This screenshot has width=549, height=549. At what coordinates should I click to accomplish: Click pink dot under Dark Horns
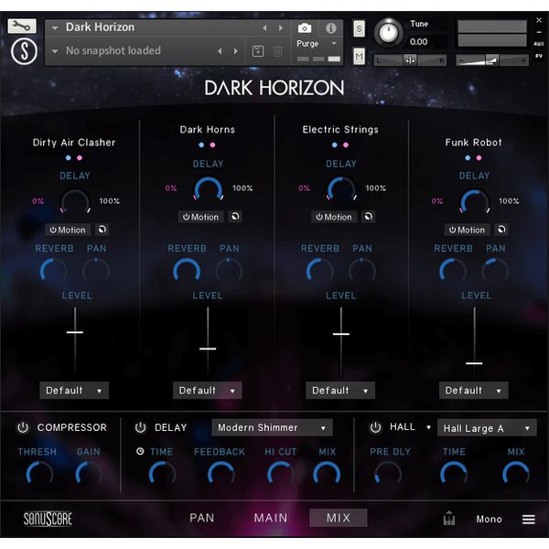pyautogui.click(x=212, y=145)
